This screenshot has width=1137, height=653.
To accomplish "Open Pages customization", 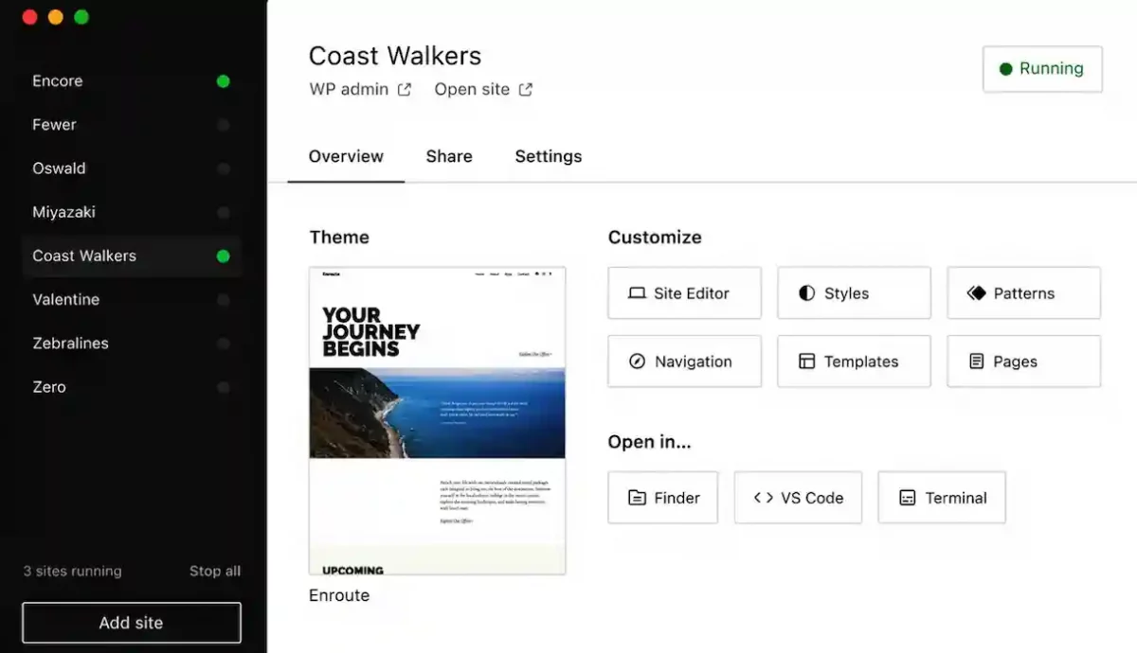I will 1023,362.
